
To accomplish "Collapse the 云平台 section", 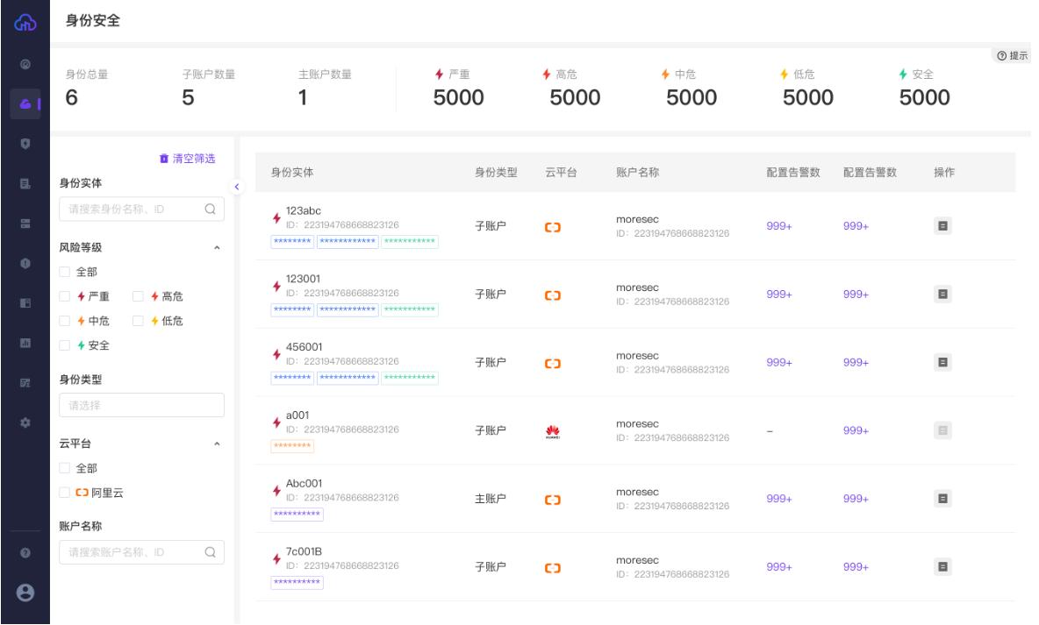I will 217,444.
